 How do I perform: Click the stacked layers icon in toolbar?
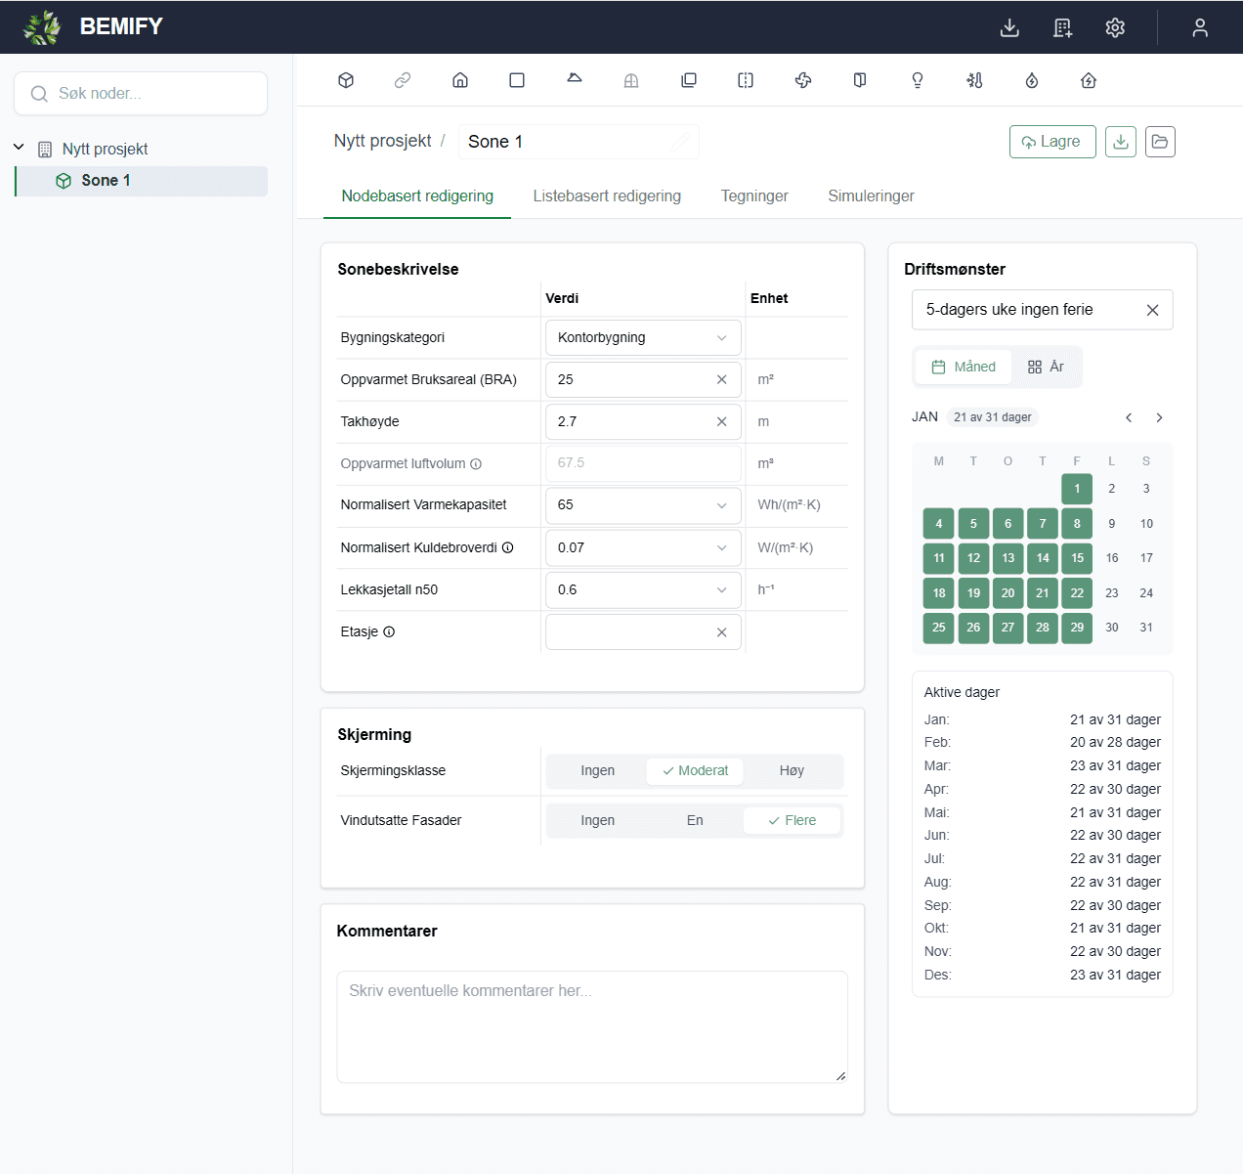click(689, 80)
